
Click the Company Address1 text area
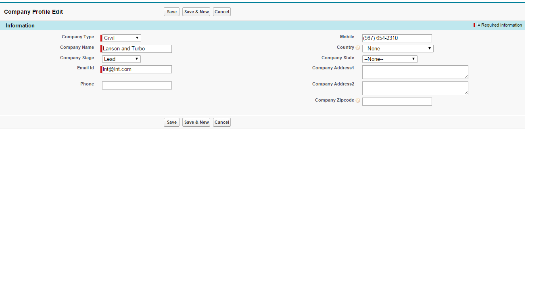pyautogui.click(x=415, y=72)
